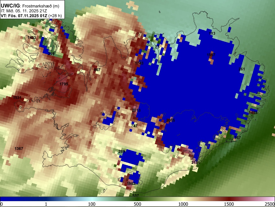
Task: Click the '2500' tick on the color scale
Action: [x=270, y=204]
